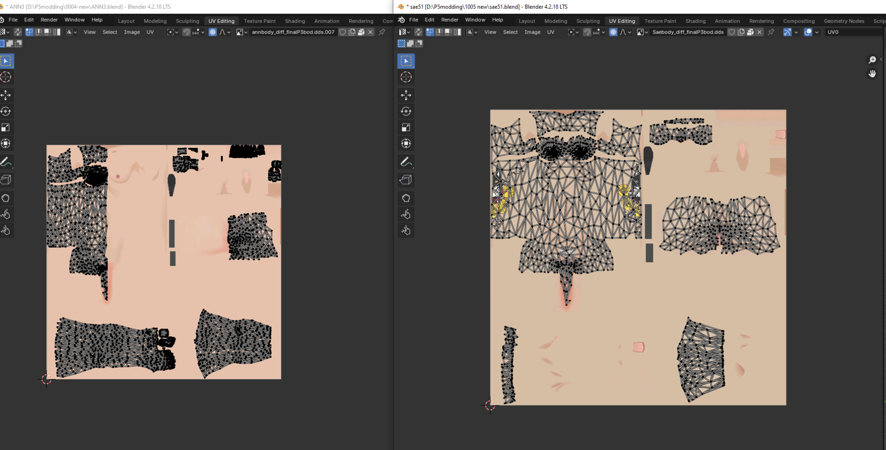Select the Rip Region tool in ANN3 window
886x450 pixels.
(x=6, y=180)
